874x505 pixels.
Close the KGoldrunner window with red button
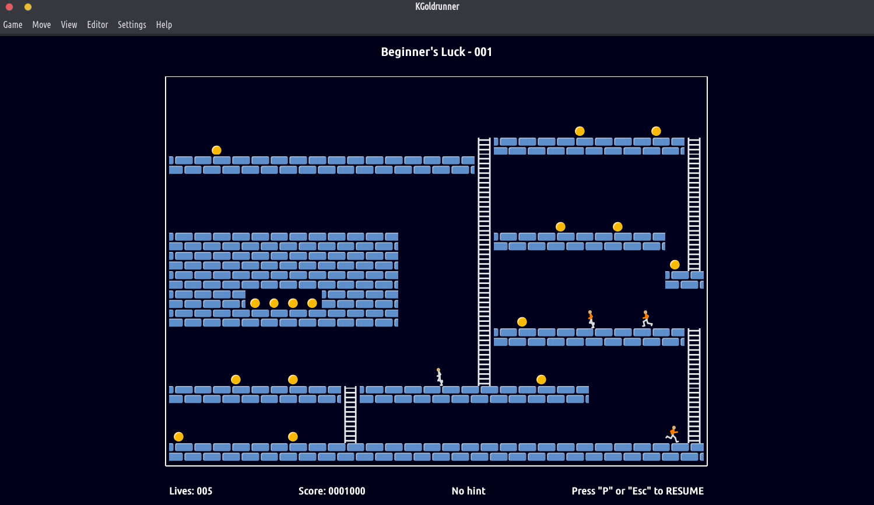[9, 7]
